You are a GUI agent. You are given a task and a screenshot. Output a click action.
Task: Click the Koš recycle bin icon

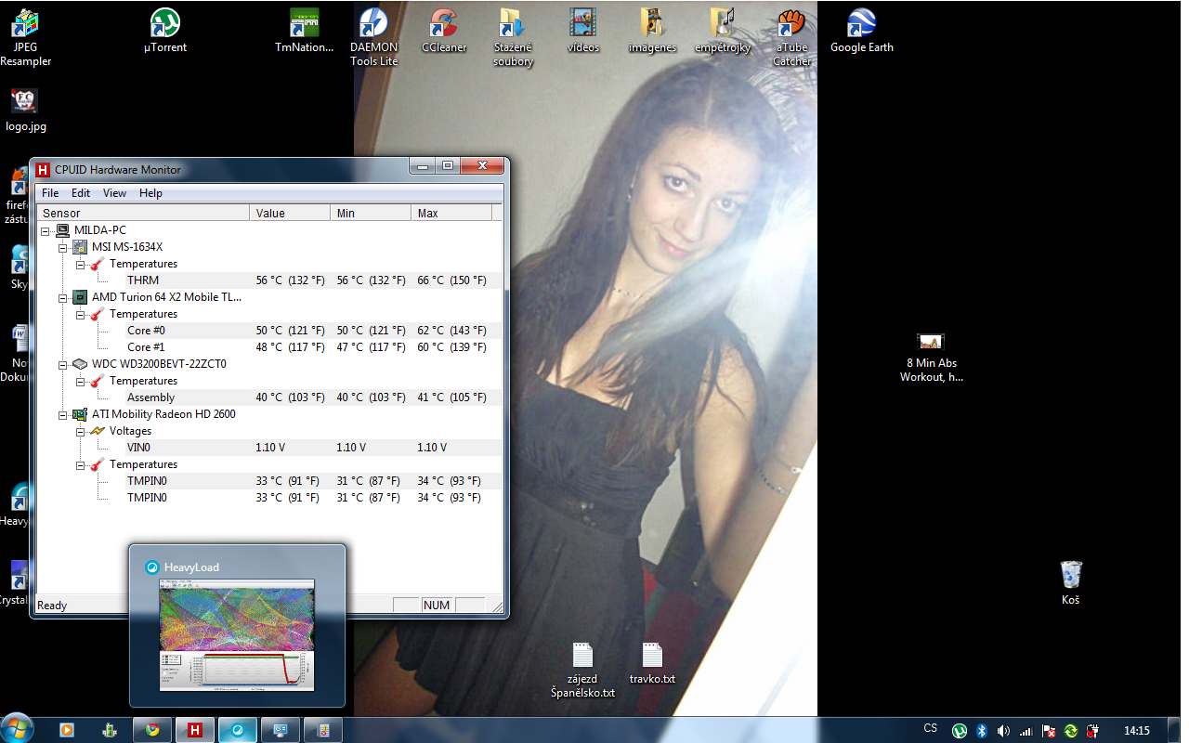pyautogui.click(x=1070, y=575)
